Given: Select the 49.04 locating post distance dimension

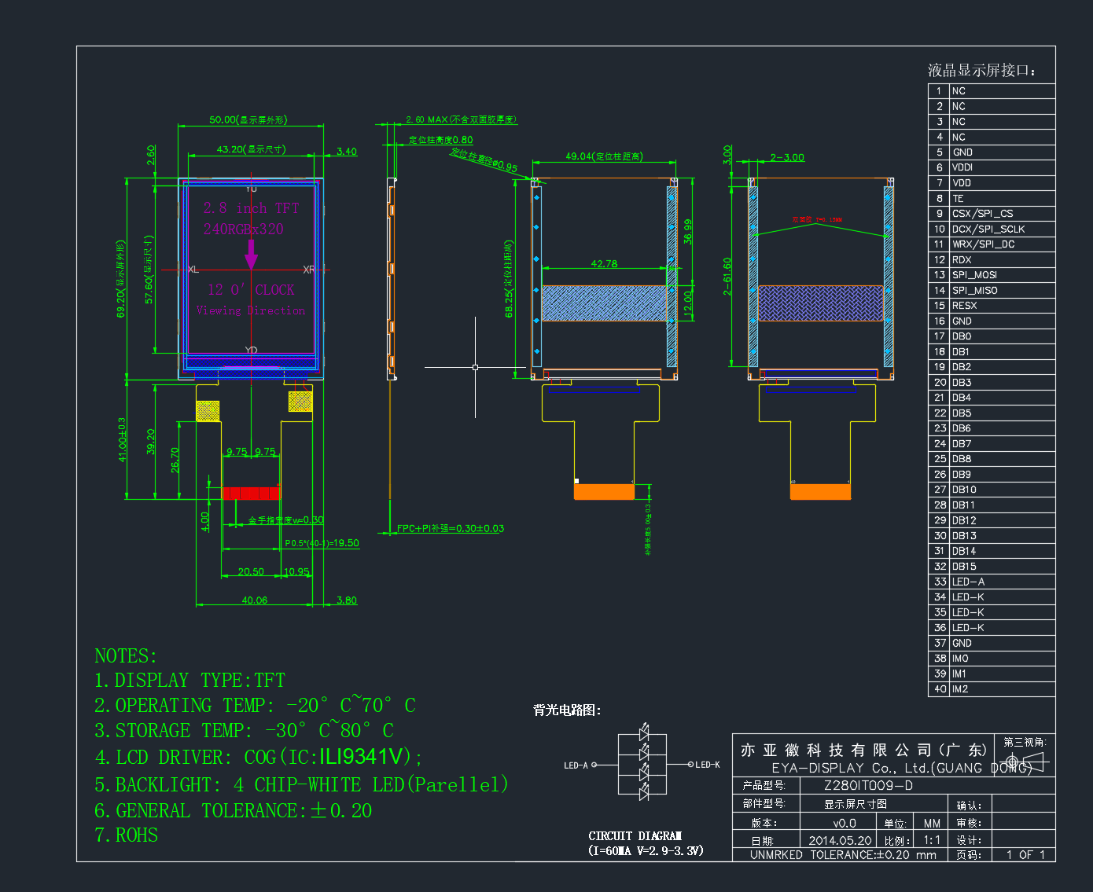Looking at the screenshot, I should pos(604,156).
